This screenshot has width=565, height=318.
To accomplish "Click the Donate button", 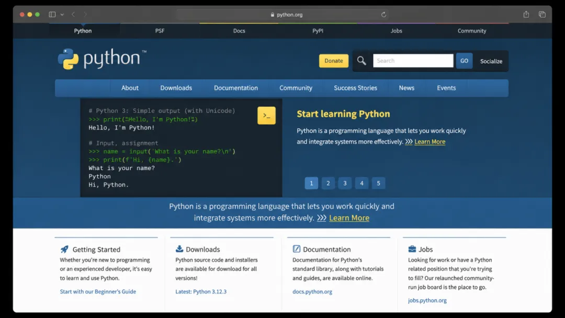I will click(x=334, y=61).
